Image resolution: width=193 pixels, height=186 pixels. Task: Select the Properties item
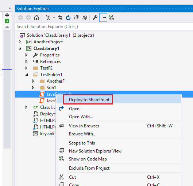coord(50,55)
